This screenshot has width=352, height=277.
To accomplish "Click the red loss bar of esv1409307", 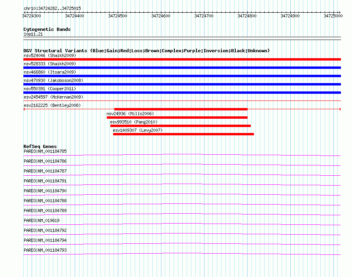I will [184, 134].
